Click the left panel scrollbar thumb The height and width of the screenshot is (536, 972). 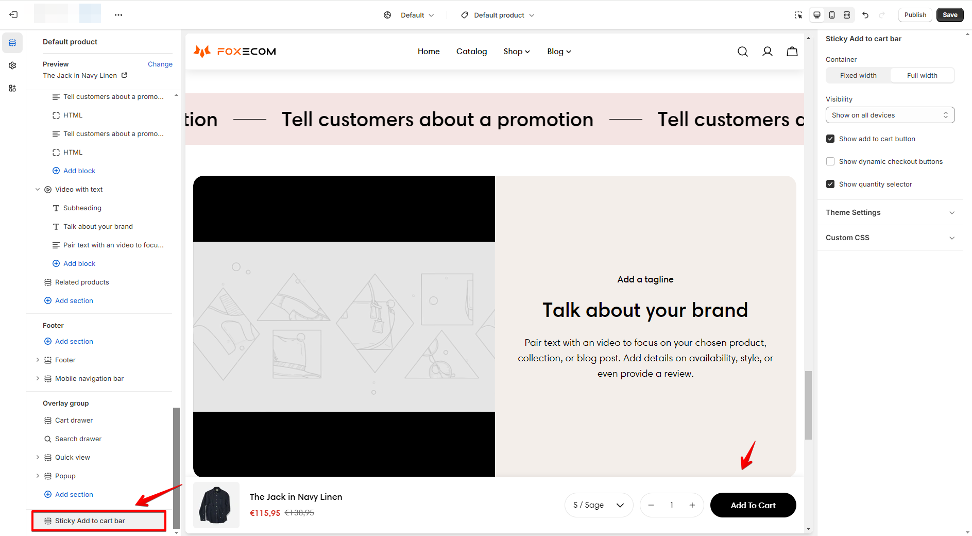click(x=176, y=468)
